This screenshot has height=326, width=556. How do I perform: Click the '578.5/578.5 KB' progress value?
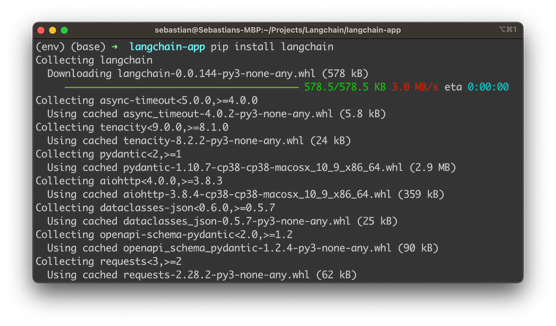(345, 87)
